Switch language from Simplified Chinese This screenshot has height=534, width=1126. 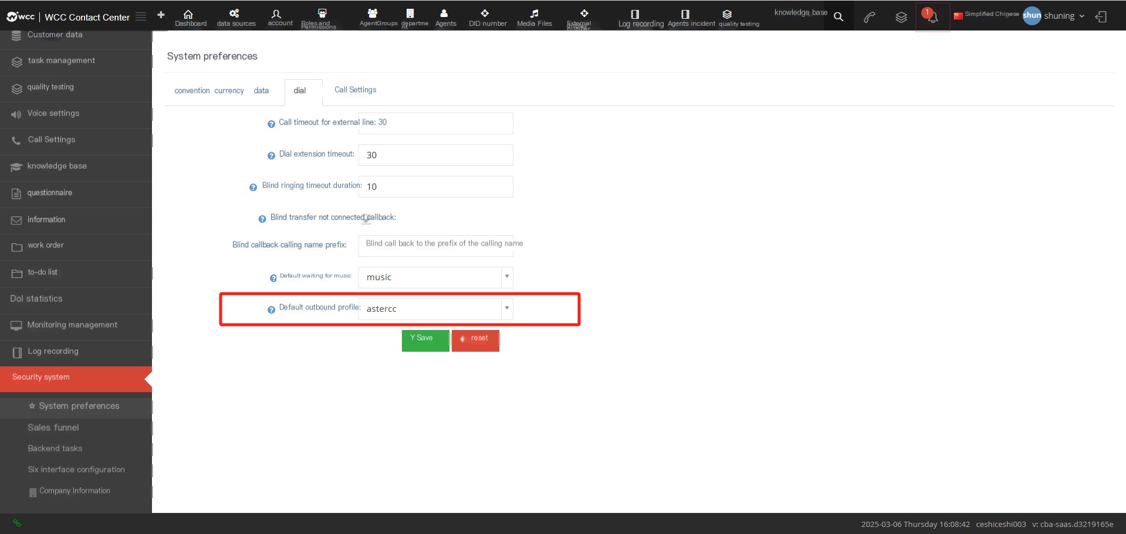986,15
